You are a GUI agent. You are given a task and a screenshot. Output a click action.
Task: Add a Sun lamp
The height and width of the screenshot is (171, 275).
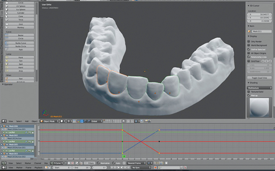pyautogui.click(x=21, y=61)
